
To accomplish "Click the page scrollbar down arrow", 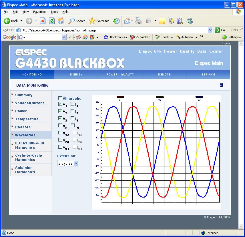I will 241,226.
